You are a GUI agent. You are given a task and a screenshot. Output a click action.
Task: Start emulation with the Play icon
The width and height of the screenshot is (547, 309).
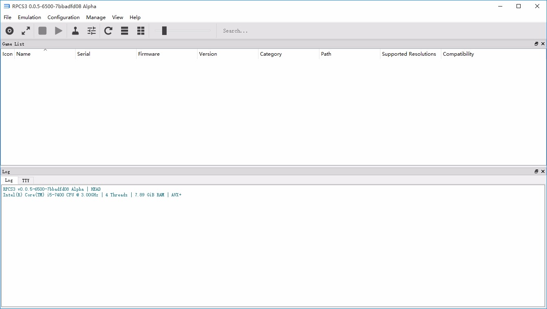click(59, 31)
